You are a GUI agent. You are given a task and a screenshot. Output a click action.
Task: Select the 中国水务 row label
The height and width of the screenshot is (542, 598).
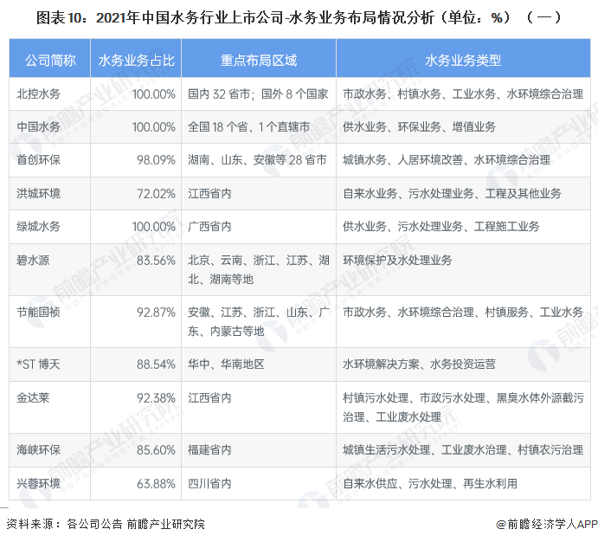[x=39, y=126]
